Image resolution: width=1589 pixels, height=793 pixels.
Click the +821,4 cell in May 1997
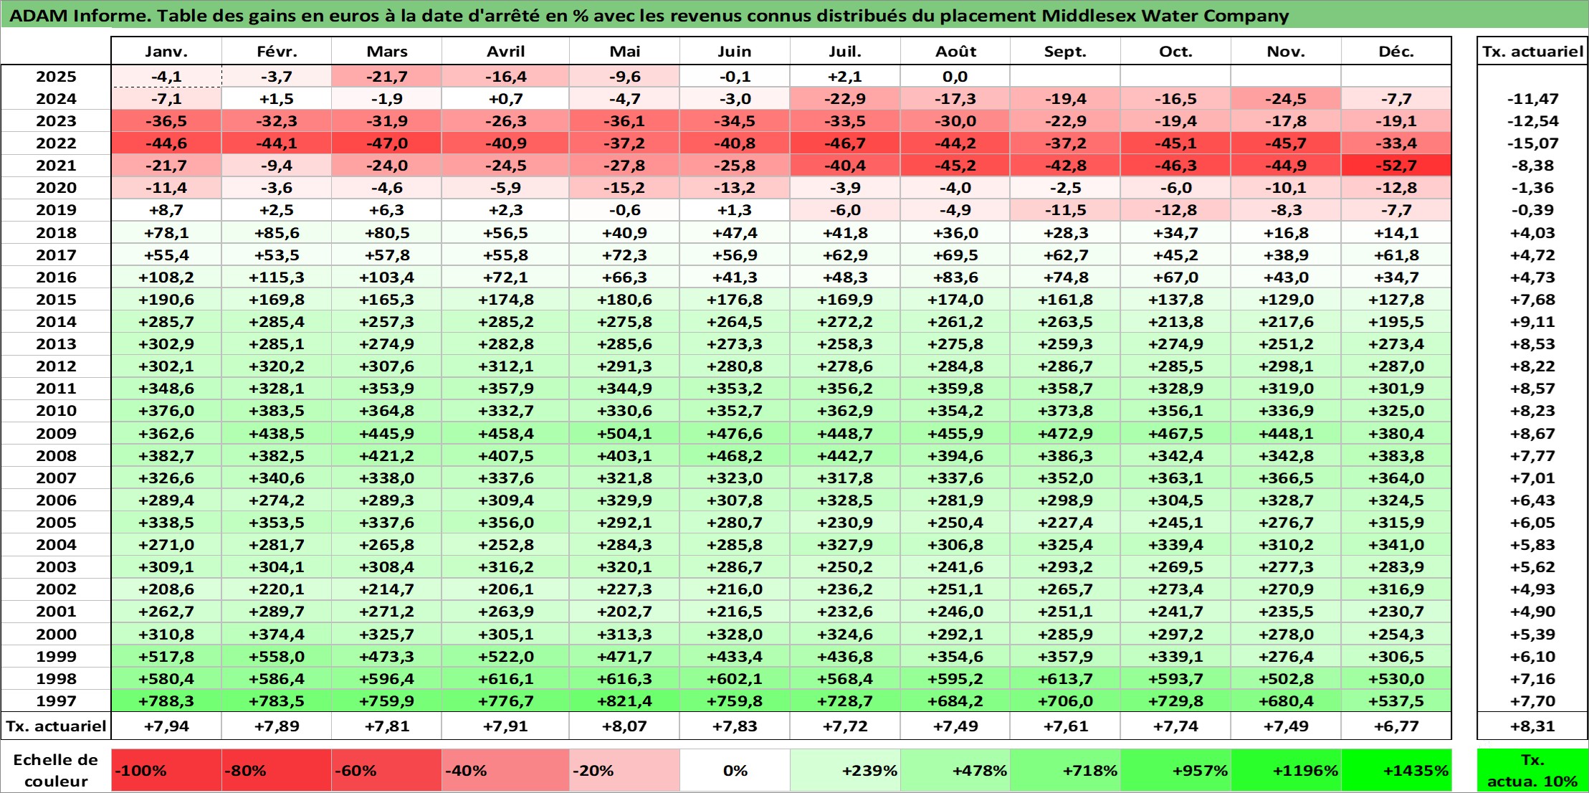pos(624,701)
